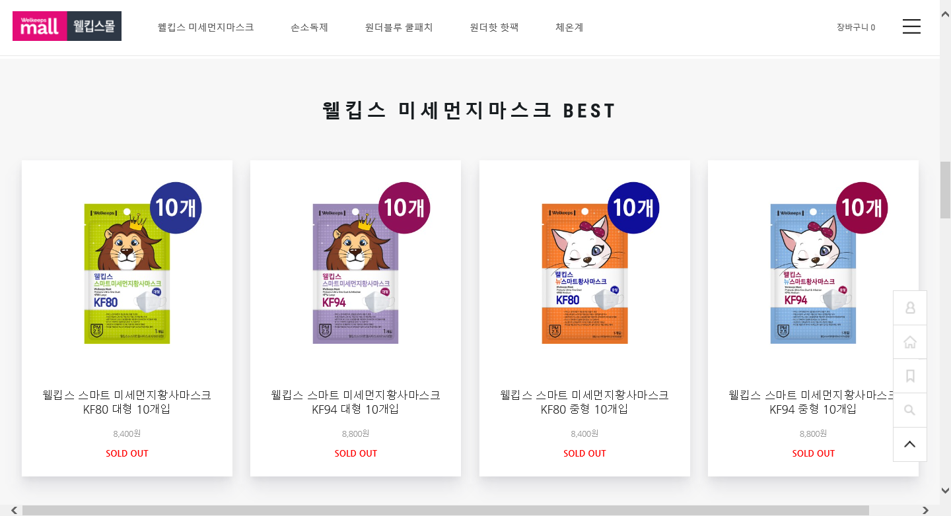This screenshot has height=516, width=951.
Task: Click the Welkeeps mall logo
Action: (x=67, y=26)
